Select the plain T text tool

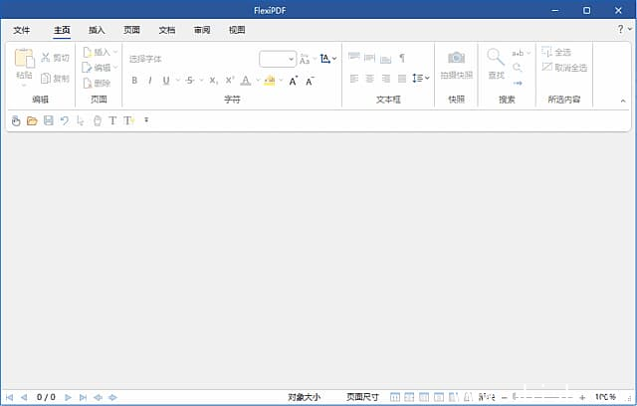point(112,120)
